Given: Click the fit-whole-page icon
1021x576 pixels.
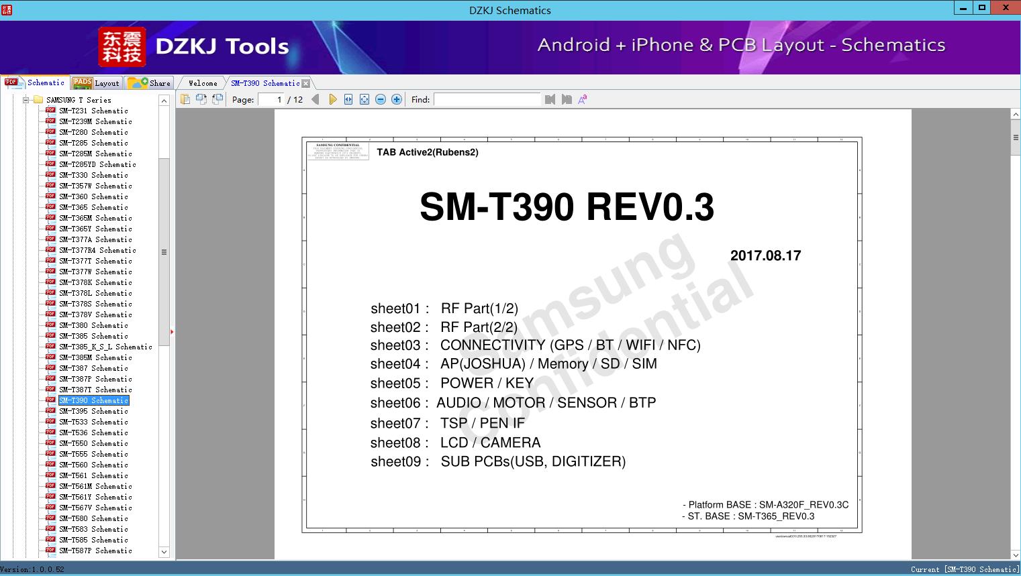Looking at the screenshot, I should (x=364, y=99).
